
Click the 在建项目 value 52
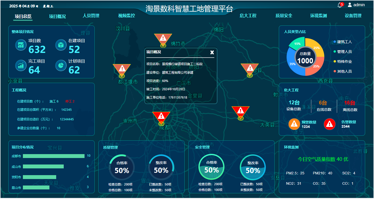click(74, 50)
